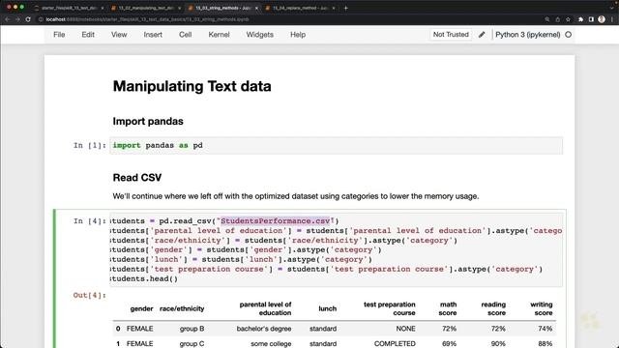Click the some college cell

click(x=271, y=344)
